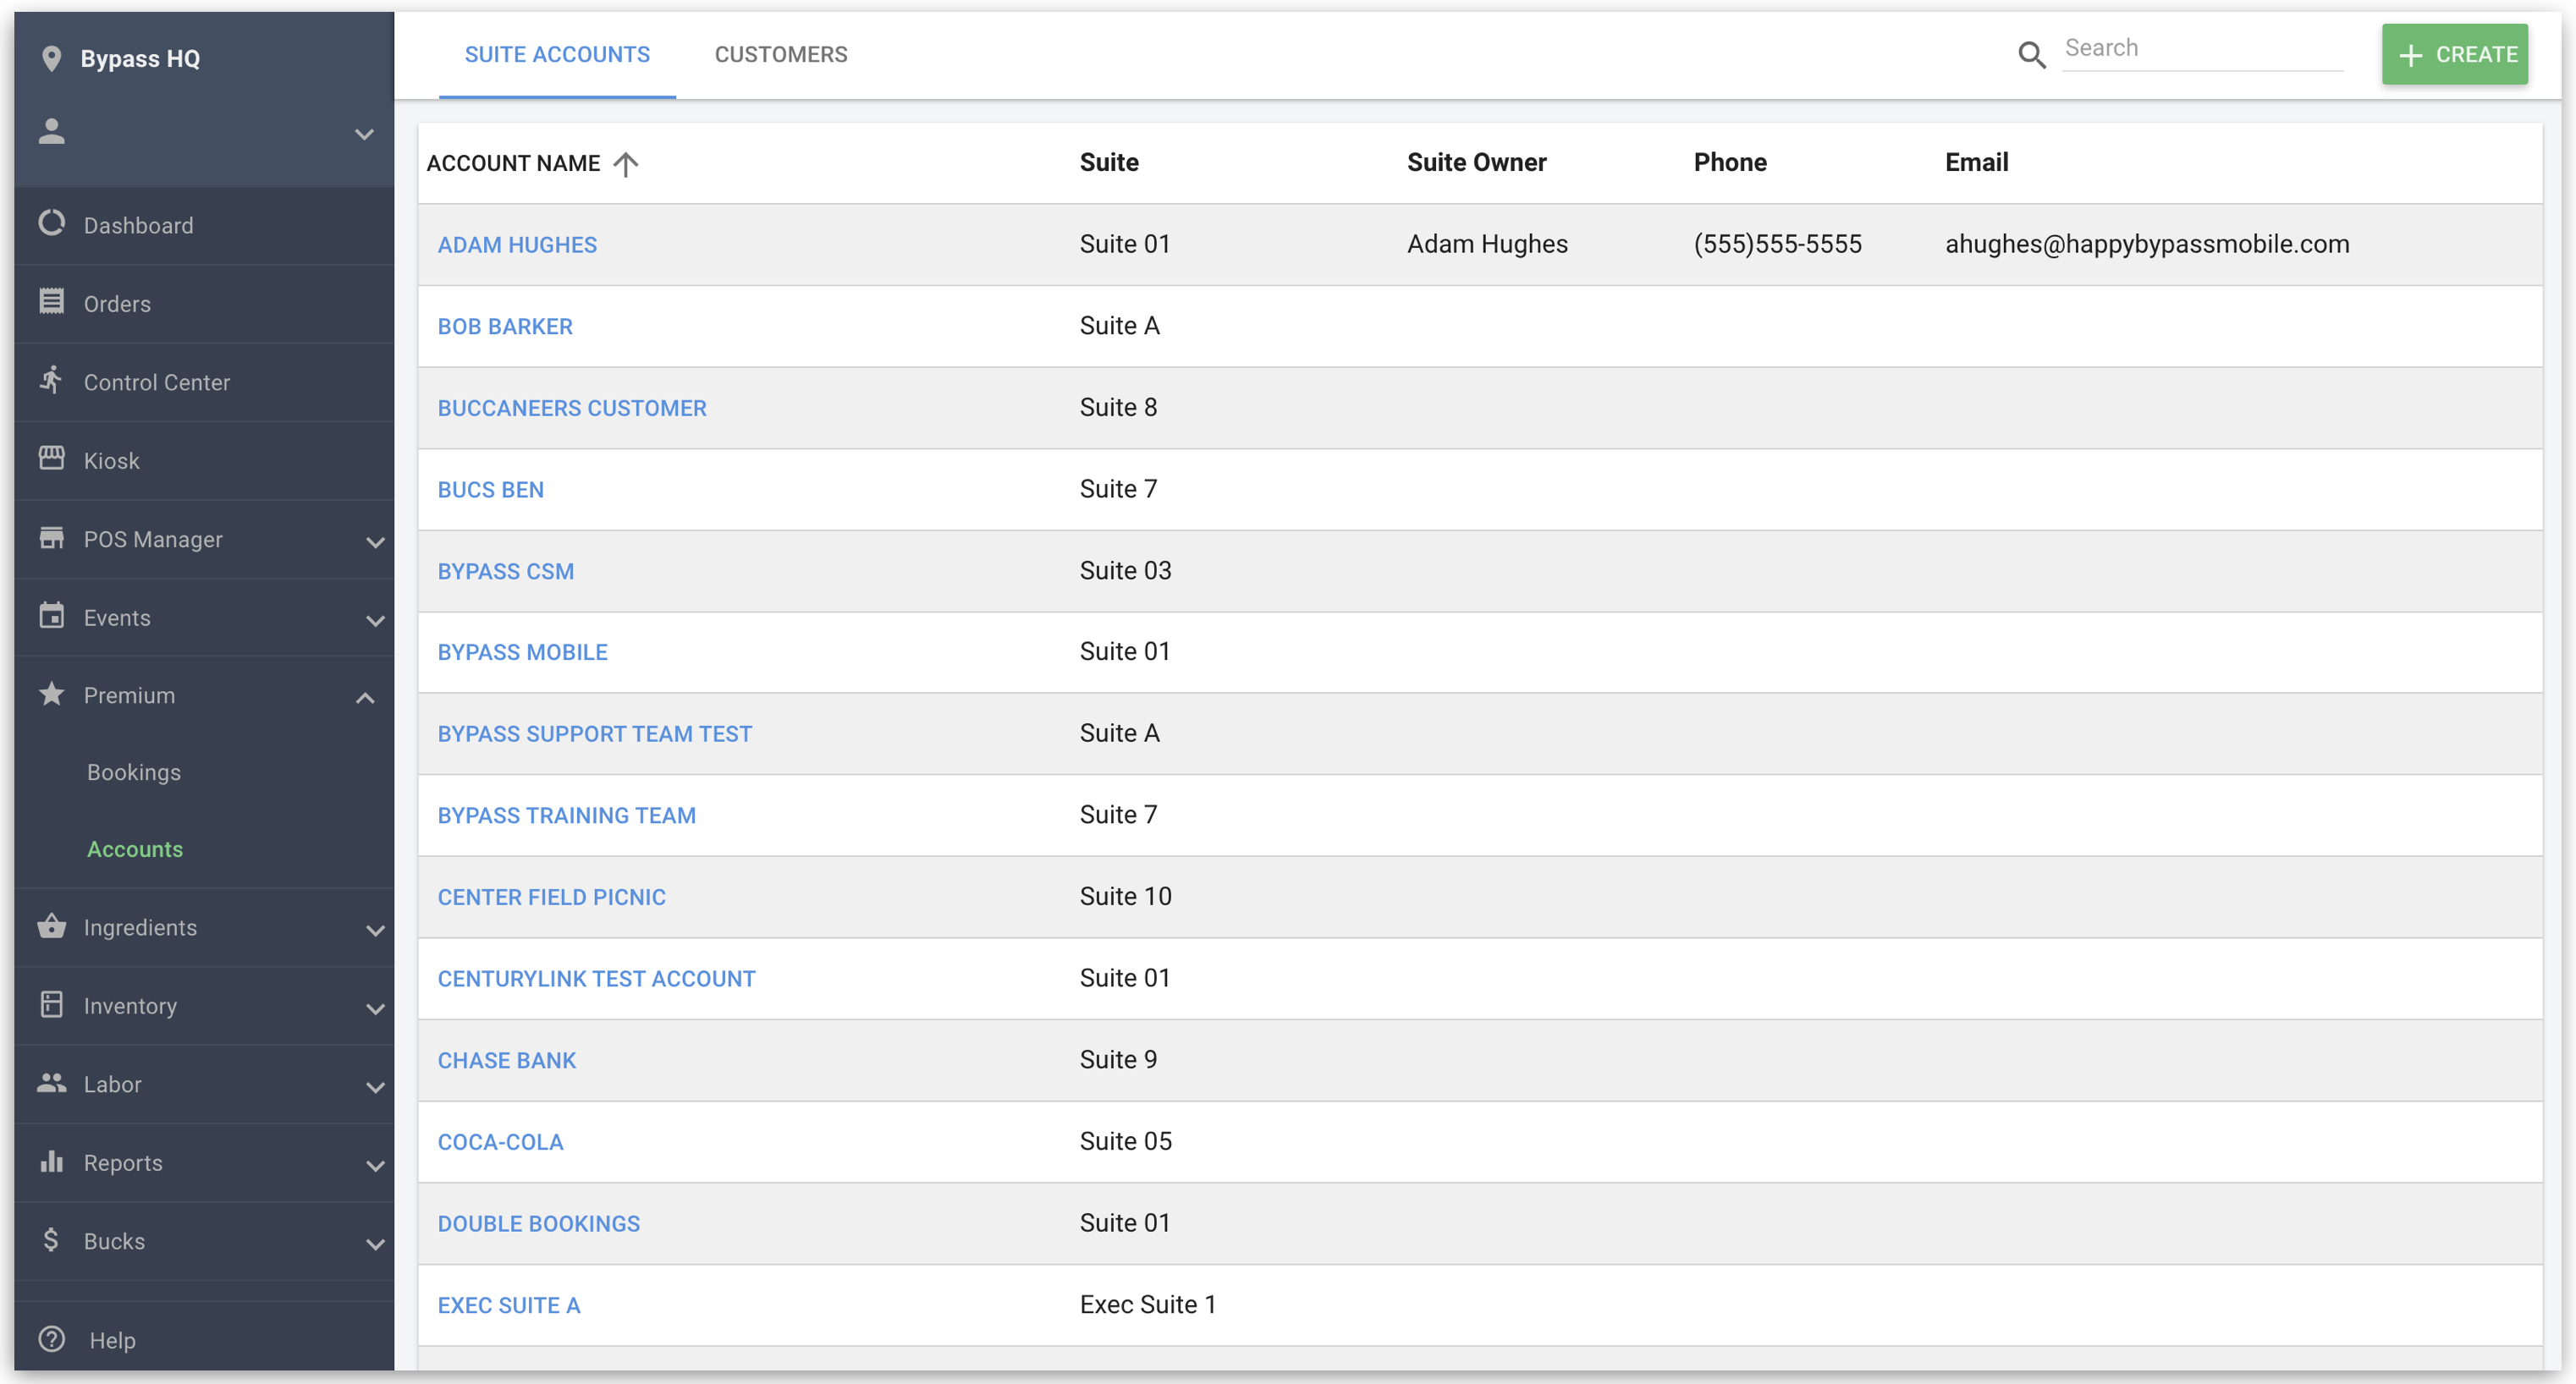
Task: Open the Adam Hughes account link
Action: coord(517,245)
